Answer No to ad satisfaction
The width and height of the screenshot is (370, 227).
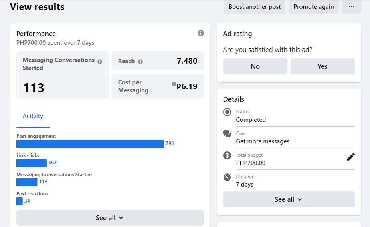pyautogui.click(x=255, y=66)
